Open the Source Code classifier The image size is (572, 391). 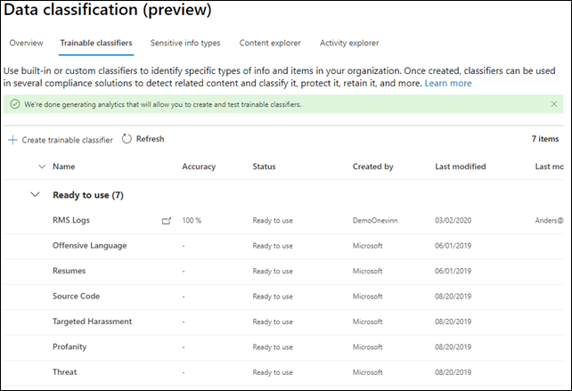pyautogui.click(x=76, y=296)
